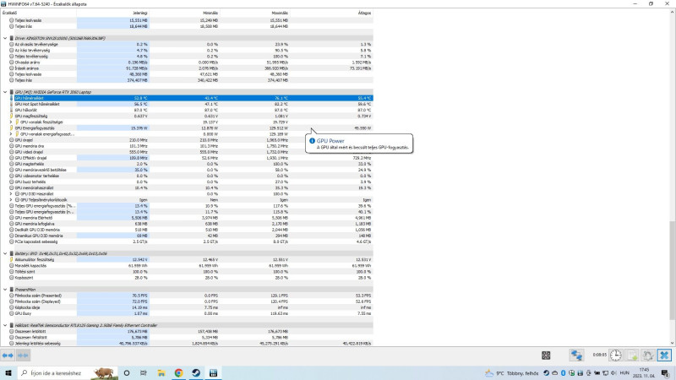Click the battery icon in the Battery header

pos(12,254)
